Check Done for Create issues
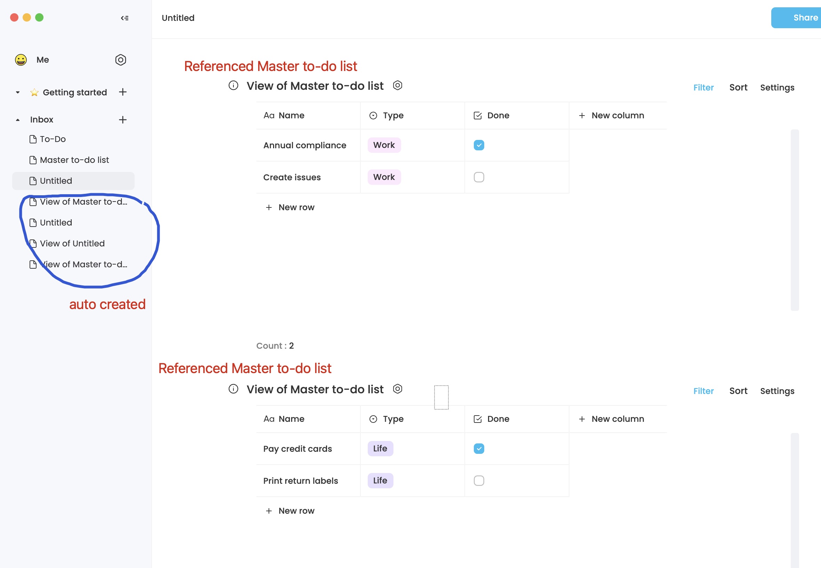The image size is (821, 568). point(479,177)
